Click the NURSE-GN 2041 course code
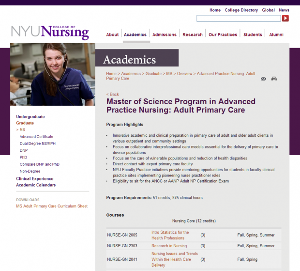 tap(122, 259)
